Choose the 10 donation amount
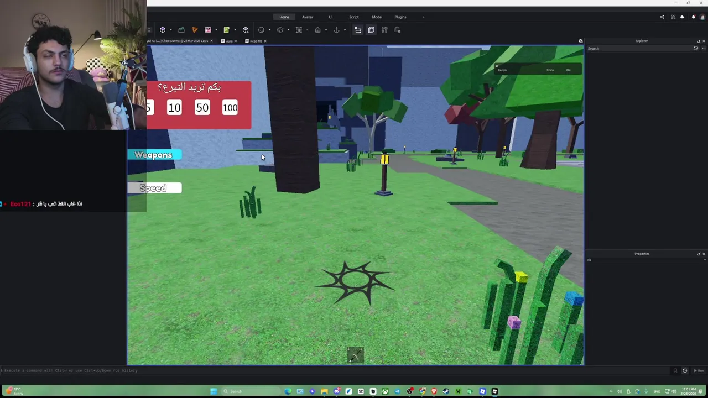Screen dimensions: 708x398 click(x=174, y=108)
